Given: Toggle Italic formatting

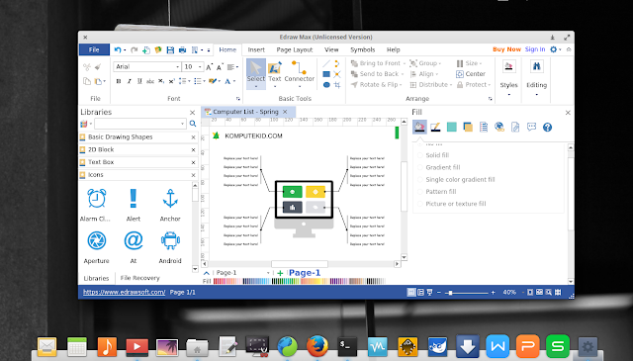Looking at the screenshot, I should tap(130, 81).
